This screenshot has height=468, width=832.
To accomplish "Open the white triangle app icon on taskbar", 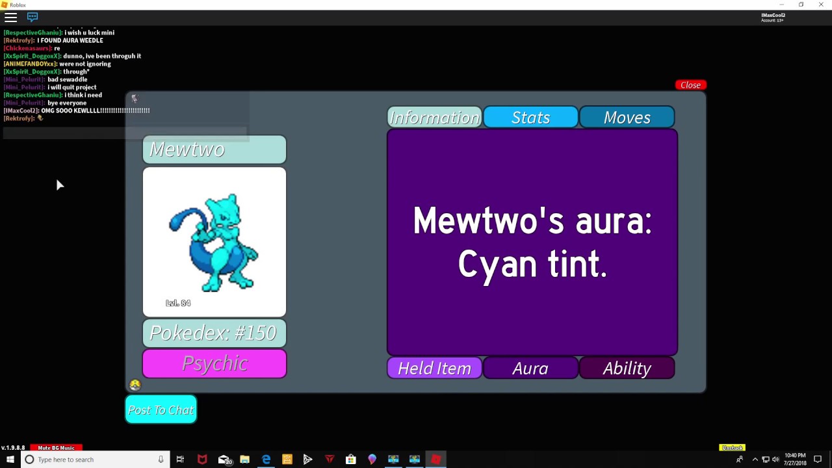I will click(308, 460).
